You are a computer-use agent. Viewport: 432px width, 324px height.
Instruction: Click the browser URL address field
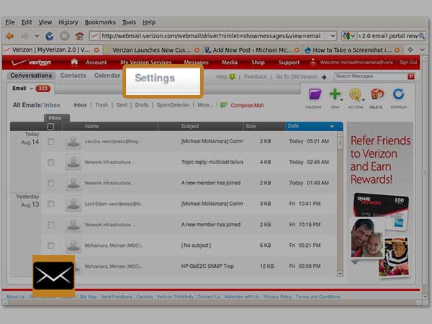click(x=211, y=36)
